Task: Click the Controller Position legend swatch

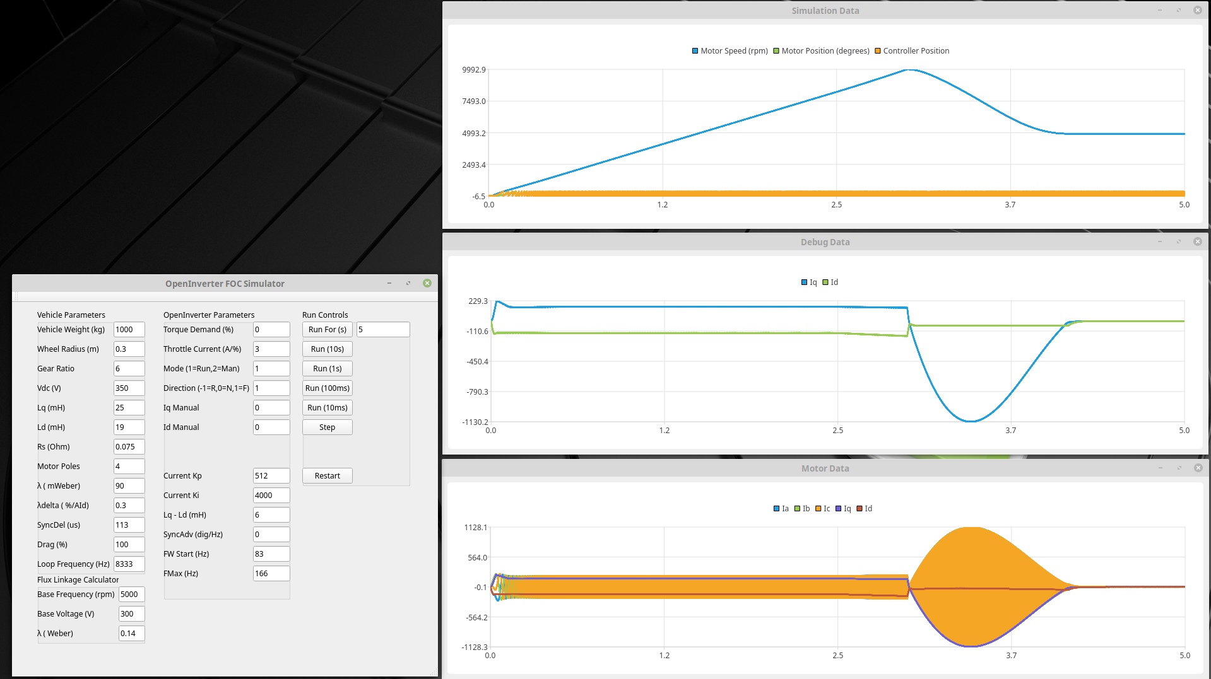Action: [x=877, y=51]
